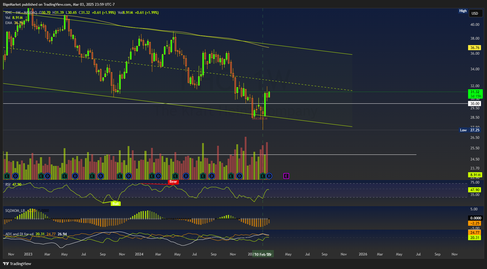Click the first green earnings E marker

(x=7, y=176)
